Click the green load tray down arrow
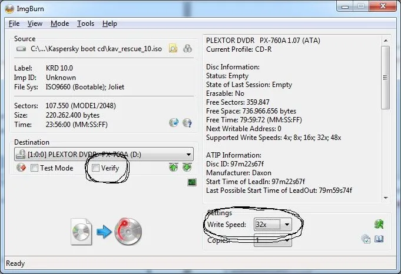Screen dimensions: 401x274 tap(187, 168)
